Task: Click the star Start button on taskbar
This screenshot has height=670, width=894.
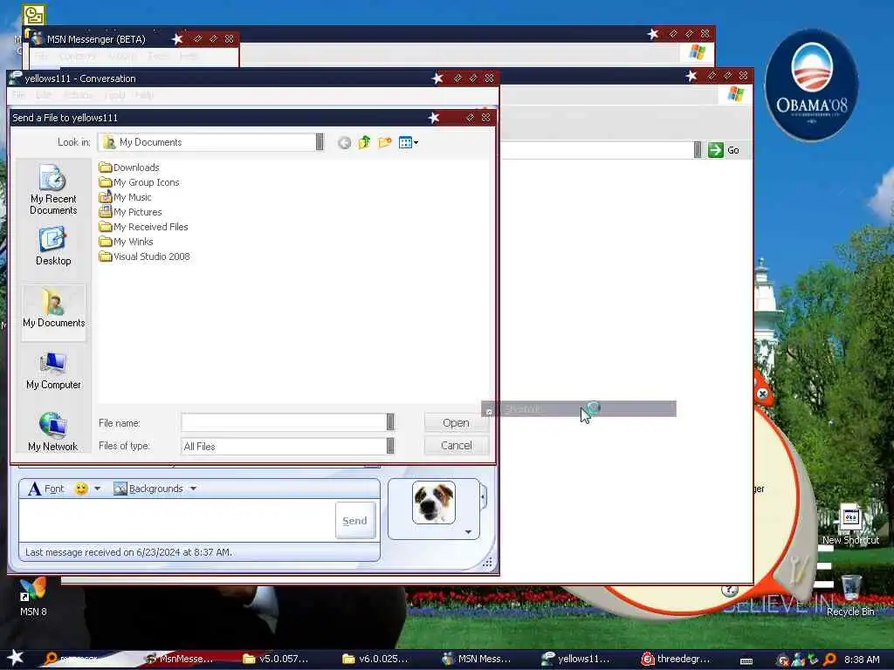Action: [x=15, y=658]
